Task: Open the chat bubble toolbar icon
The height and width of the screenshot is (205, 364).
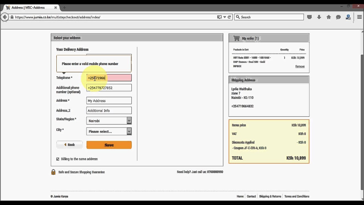Action: 338,17
